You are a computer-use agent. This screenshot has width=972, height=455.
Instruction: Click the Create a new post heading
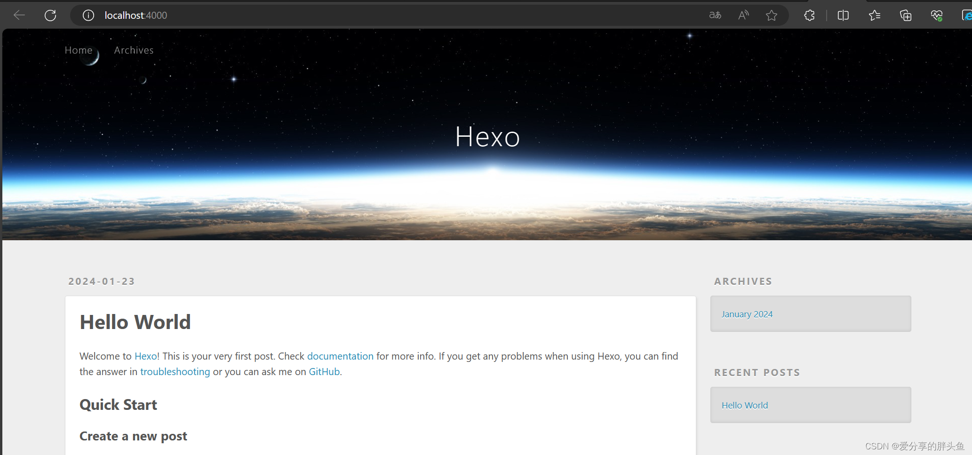[133, 436]
